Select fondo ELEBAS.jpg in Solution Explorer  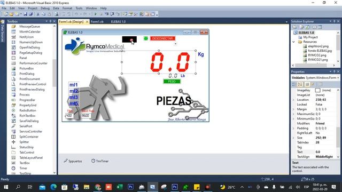[320, 51]
